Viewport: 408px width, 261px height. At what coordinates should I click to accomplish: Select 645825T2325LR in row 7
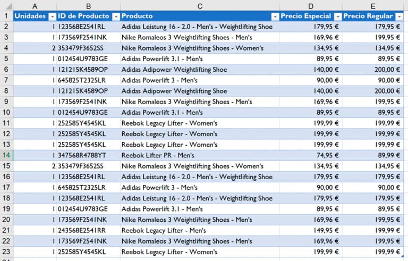point(89,80)
